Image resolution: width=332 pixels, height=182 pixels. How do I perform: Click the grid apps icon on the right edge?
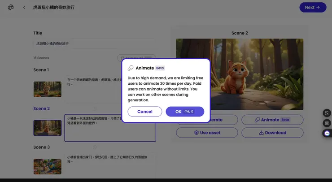click(x=327, y=123)
